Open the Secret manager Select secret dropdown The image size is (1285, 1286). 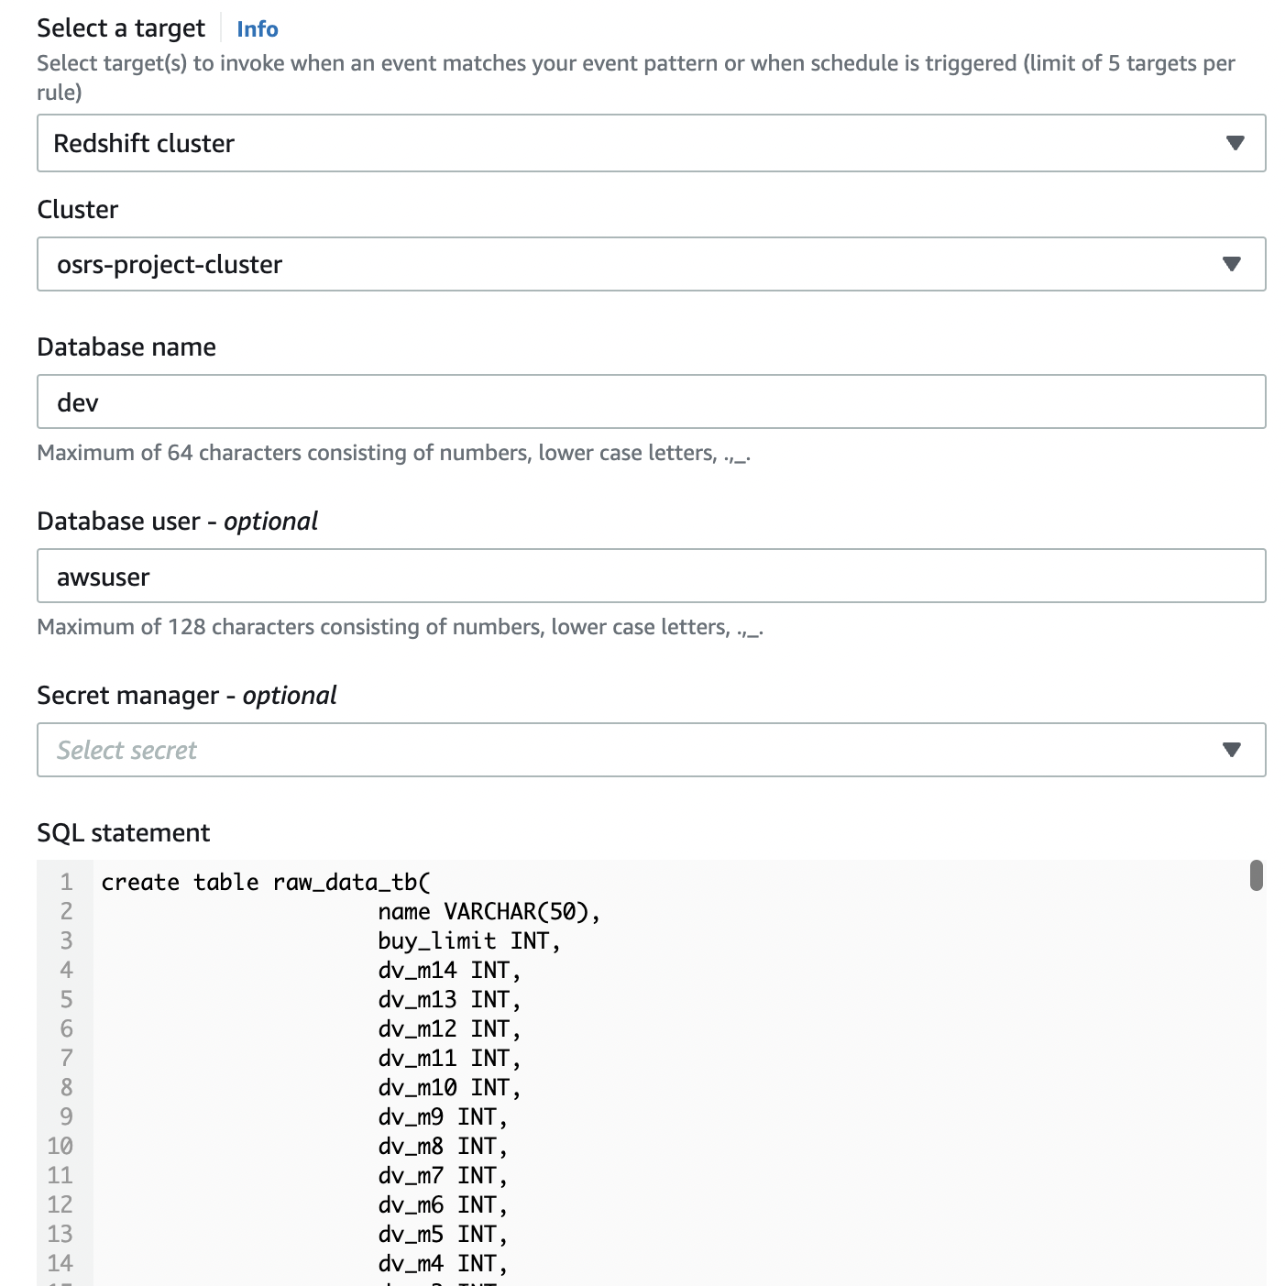pos(650,750)
